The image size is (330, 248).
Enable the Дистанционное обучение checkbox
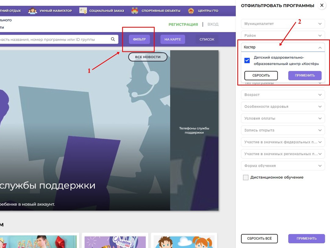pos(246,177)
